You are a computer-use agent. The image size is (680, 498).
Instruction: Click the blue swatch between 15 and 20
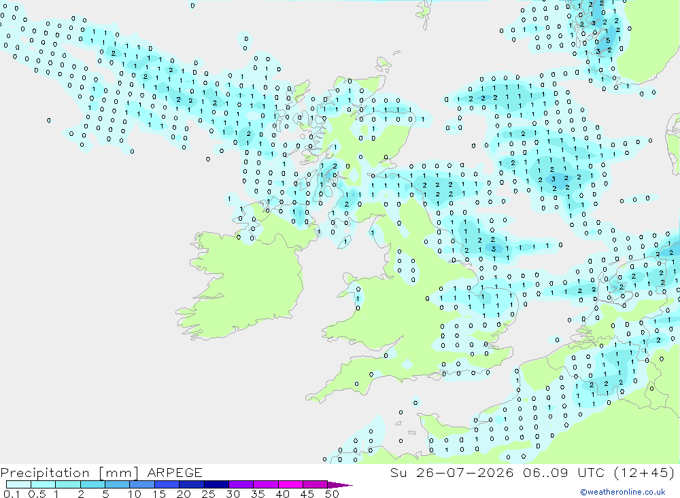point(167,484)
